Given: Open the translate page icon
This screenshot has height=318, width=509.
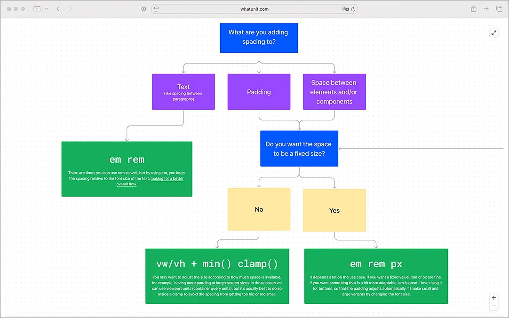Looking at the screenshot, I should [x=345, y=9].
